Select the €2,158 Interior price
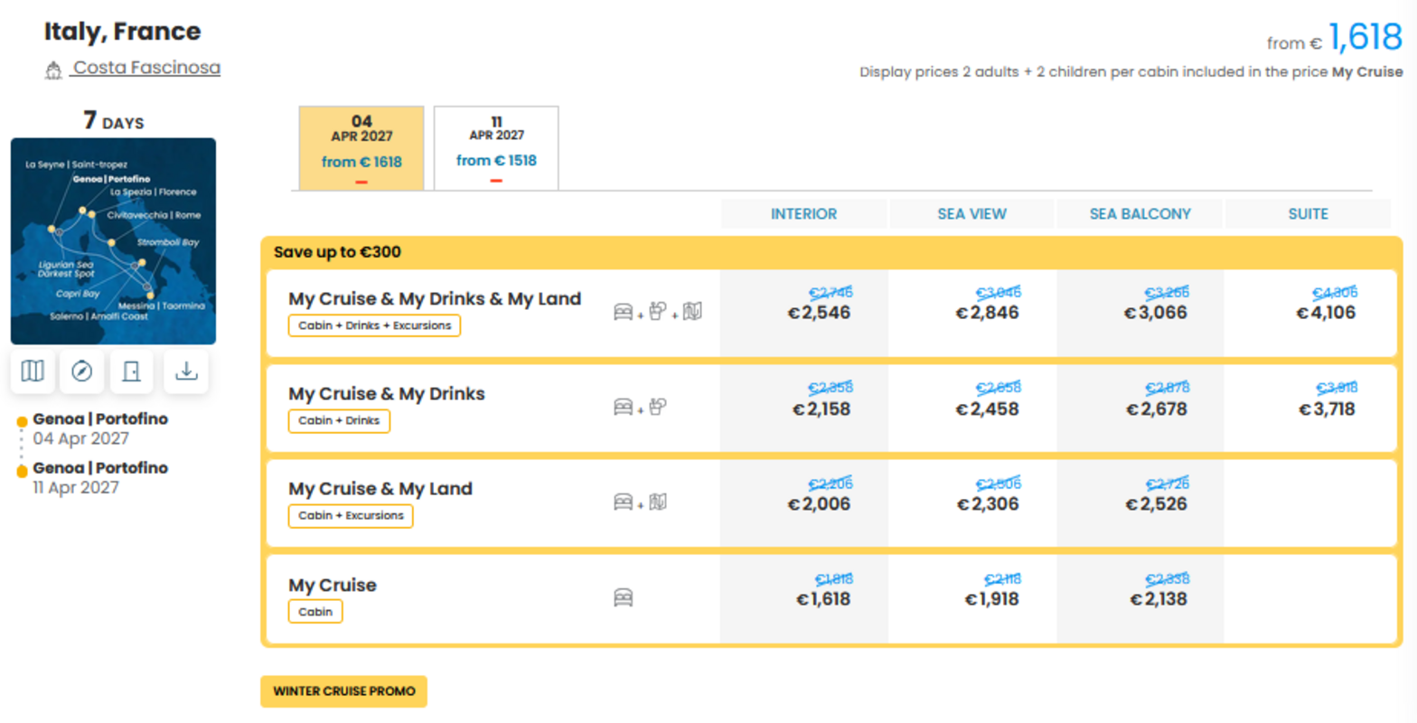 click(821, 408)
